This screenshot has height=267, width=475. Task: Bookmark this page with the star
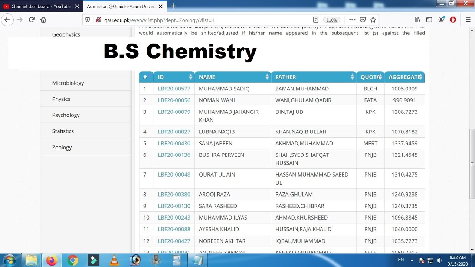pos(373,20)
